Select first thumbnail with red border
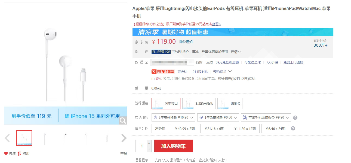 tap(24, 138)
